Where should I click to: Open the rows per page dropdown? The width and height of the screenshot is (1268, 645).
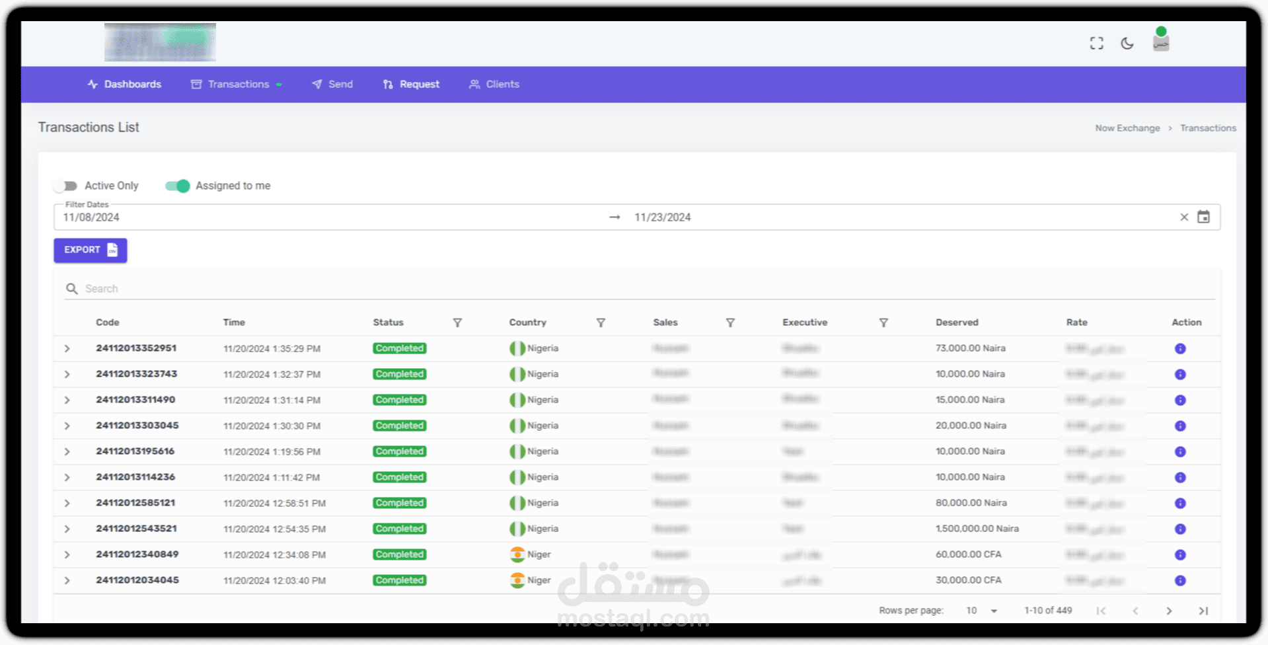tap(982, 611)
